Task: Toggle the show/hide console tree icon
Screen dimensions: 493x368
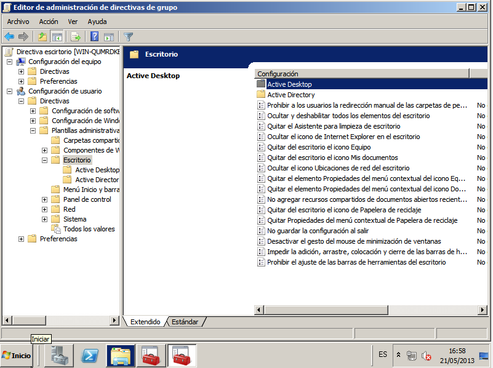Action: pyautogui.click(x=57, y=37)
